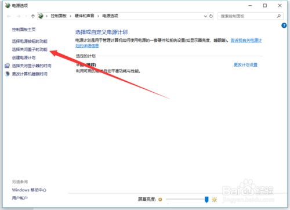
Task: Minimize the 电源选项 window
Action: pyautogui.click(x=250, y=6)
